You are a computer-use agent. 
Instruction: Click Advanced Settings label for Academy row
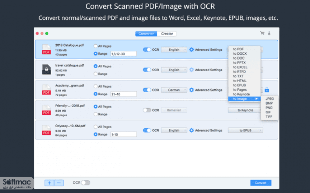tap(208, 90)
